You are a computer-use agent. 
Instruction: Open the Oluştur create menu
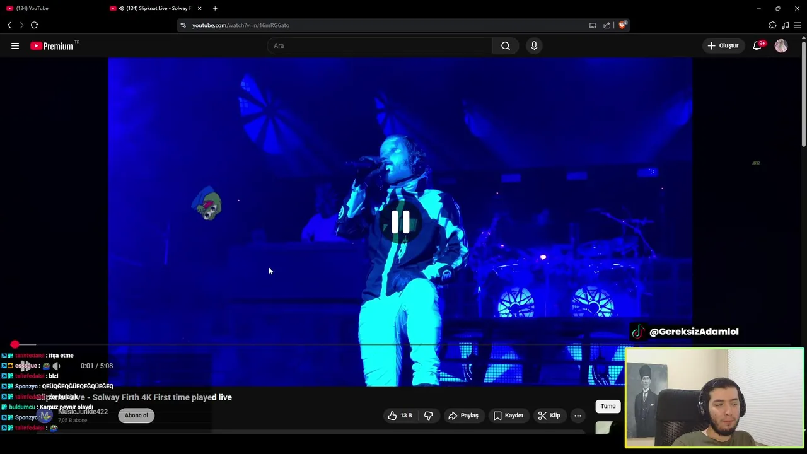coord(723,45)
